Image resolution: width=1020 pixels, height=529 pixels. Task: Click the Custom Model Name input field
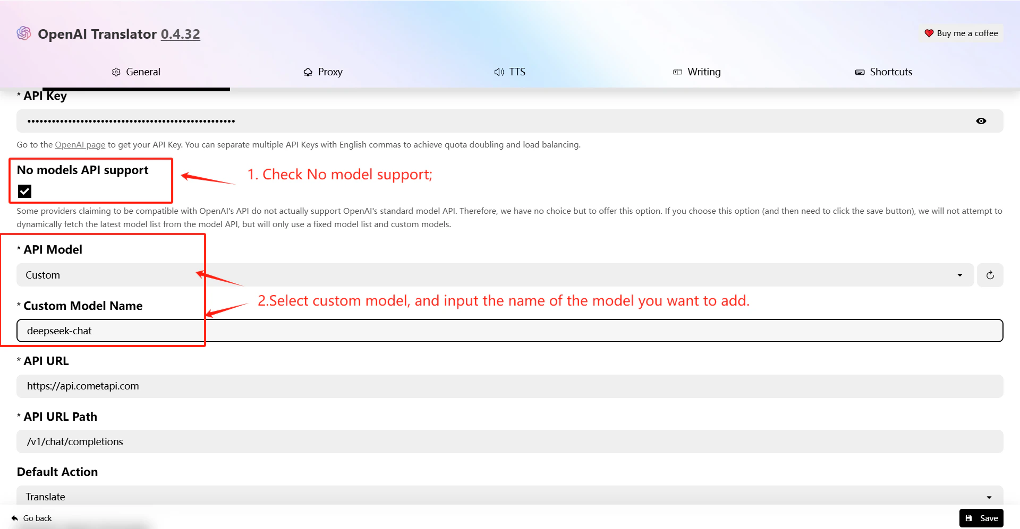(319, 331)
